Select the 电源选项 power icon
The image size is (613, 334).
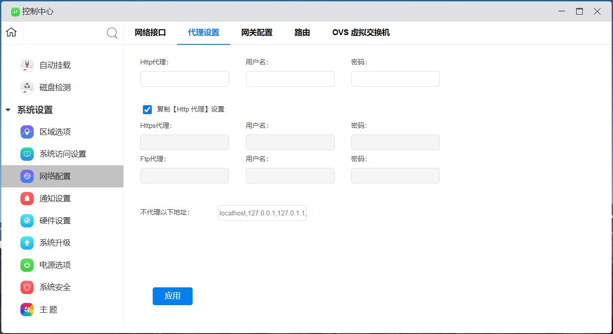click(27, 265)
